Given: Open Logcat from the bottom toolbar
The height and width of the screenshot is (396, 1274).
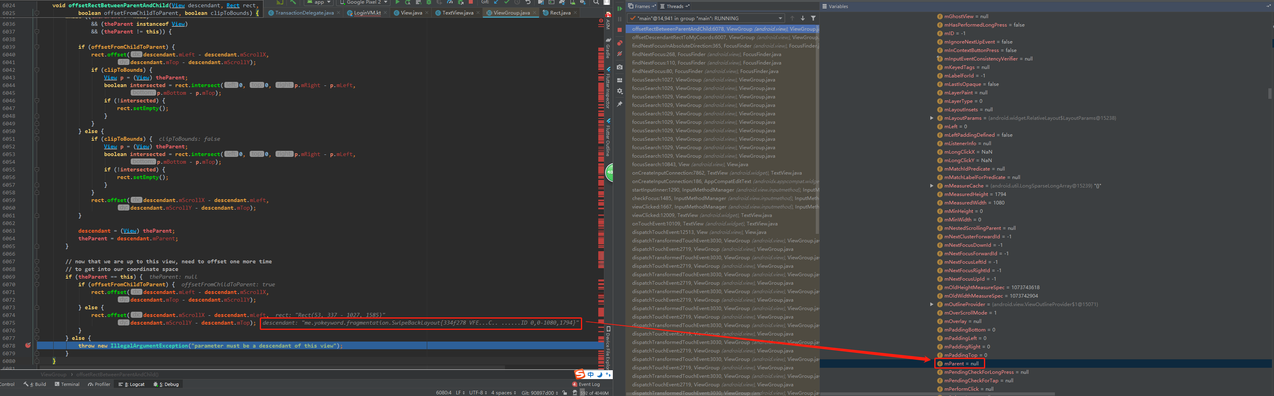Looking at the screenshot, I should (x=134, y=384).
